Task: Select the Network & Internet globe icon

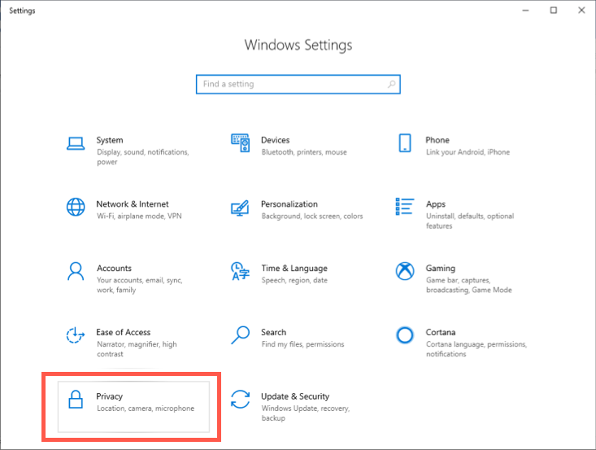Action: [76, 207]
